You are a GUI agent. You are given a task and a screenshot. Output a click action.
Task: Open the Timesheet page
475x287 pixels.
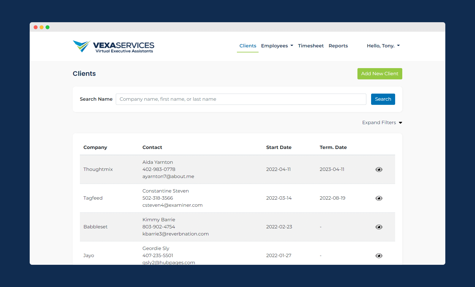[311, 46]
